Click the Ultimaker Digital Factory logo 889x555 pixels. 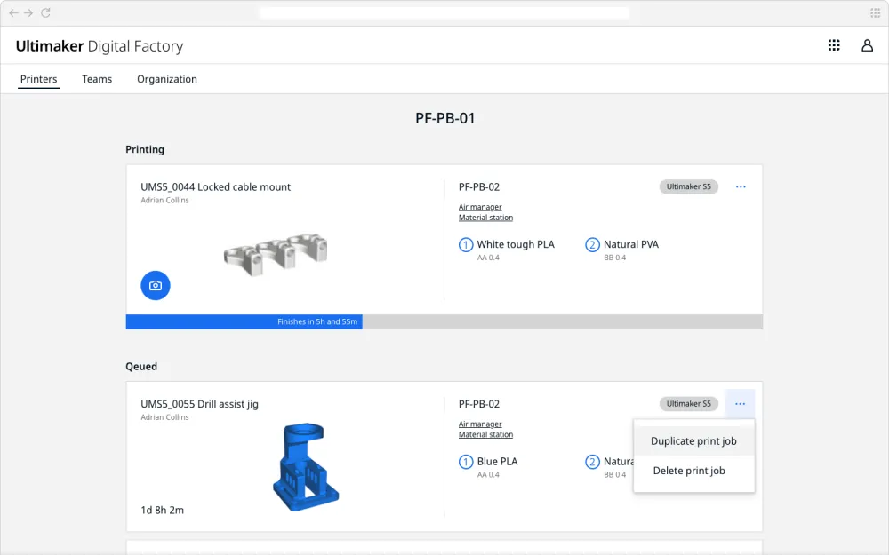click(100, 46)
